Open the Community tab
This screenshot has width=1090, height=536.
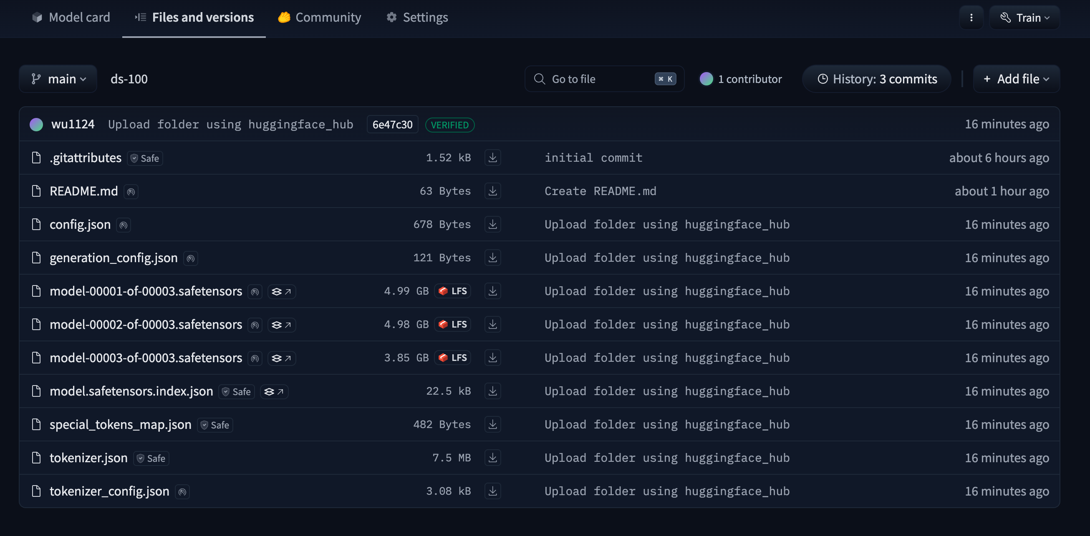pos(320,18)
